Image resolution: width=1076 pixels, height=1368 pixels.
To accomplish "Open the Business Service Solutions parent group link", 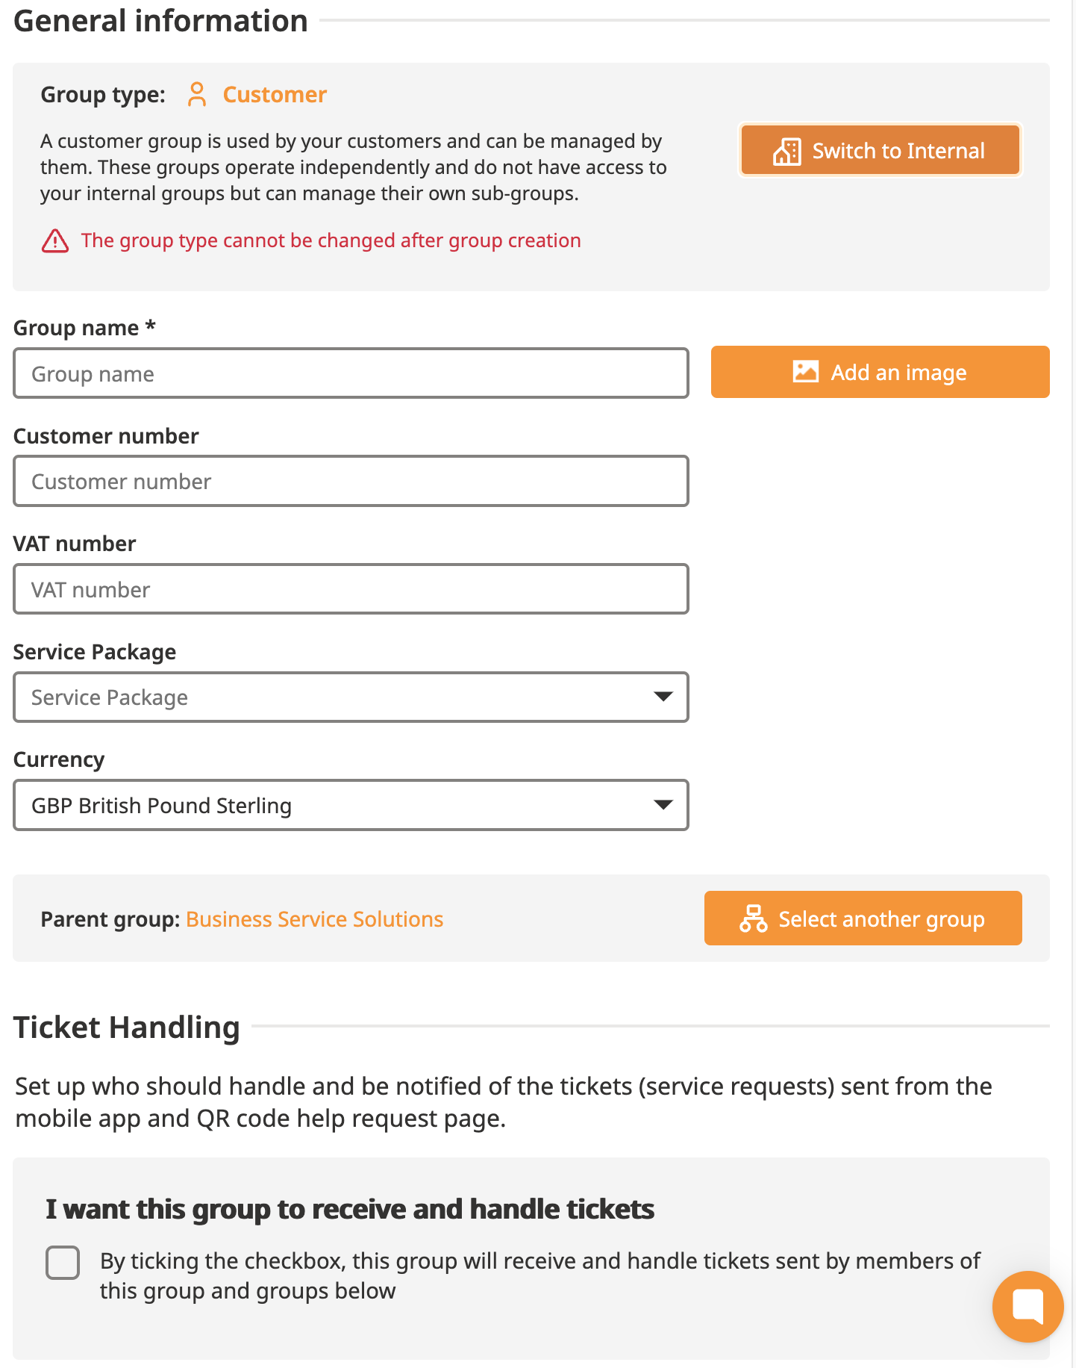I will tap(314, 919).
